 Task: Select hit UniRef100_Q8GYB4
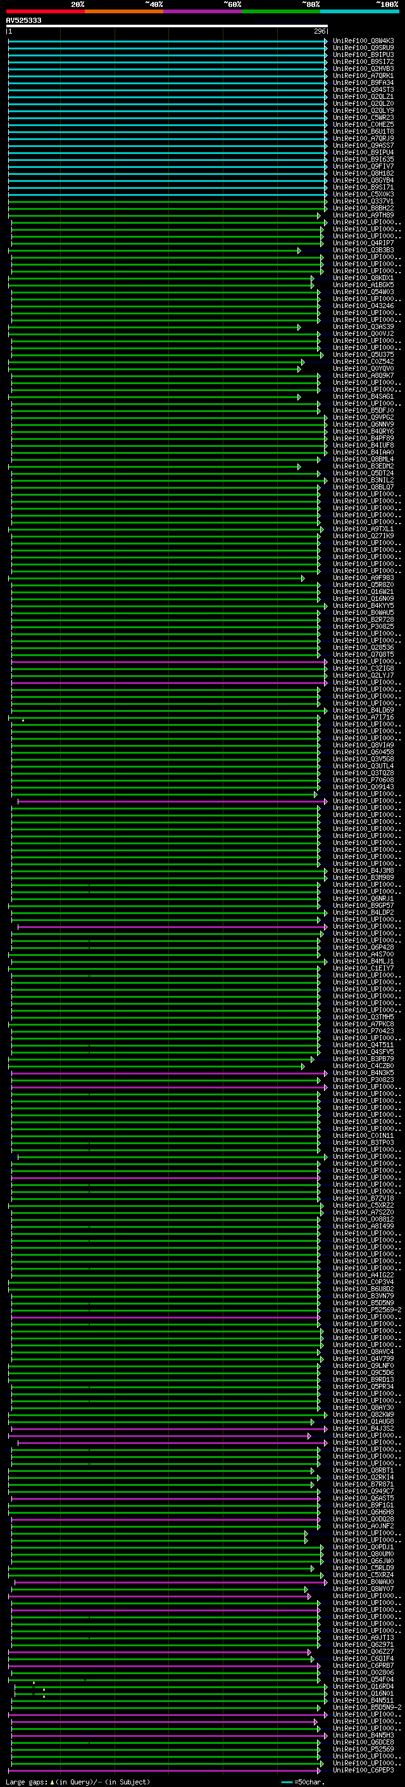pos(363,181)
